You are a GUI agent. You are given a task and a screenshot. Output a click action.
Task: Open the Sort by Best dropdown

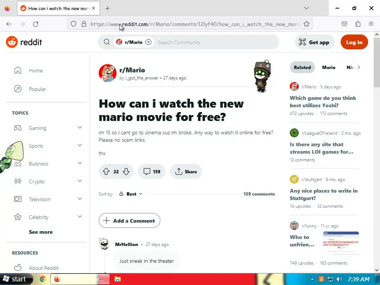[131, 194]
